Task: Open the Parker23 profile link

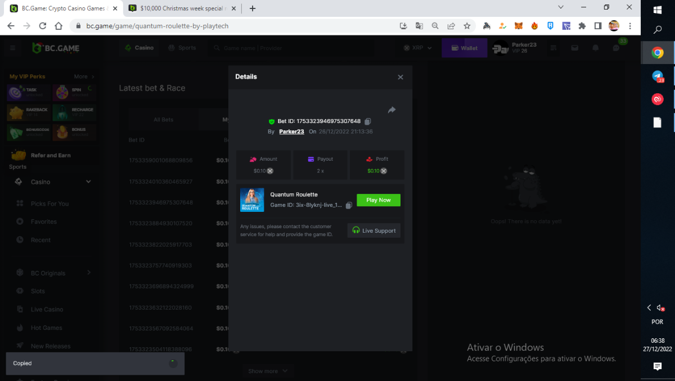Action: (x=291, y=131)
